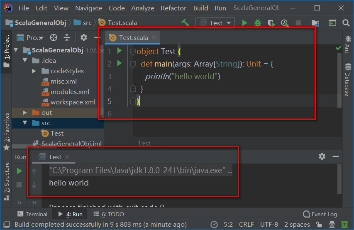Screen dimensions: 354x230
Task: Click 2 spaces indent setting
Action: coord(297,225)
